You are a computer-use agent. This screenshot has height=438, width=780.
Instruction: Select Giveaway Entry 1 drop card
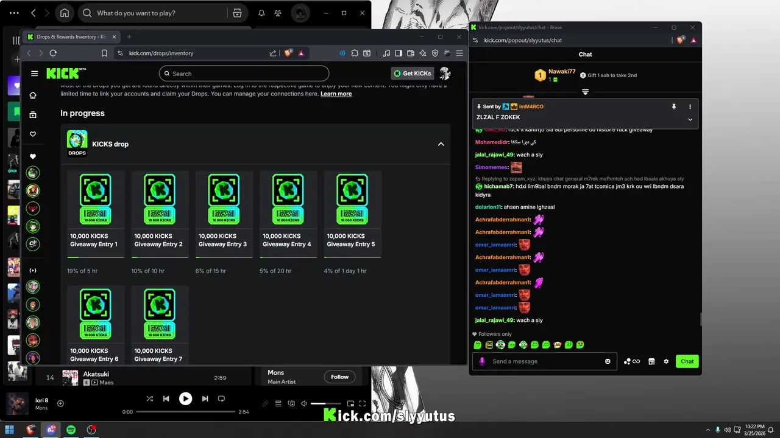tap(96, 213)
